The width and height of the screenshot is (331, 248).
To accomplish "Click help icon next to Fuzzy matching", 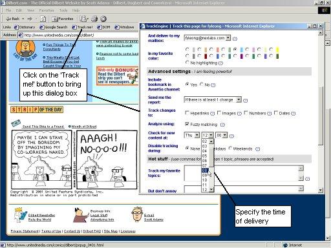I will coord(222,125).
